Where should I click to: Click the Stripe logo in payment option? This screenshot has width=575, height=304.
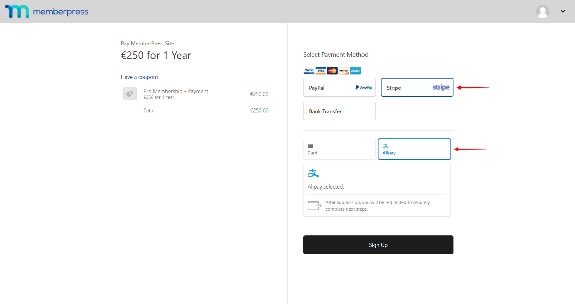point(441,88)
